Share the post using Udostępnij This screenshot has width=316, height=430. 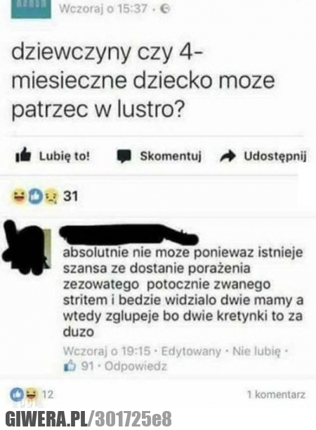(x=275, y=157)
